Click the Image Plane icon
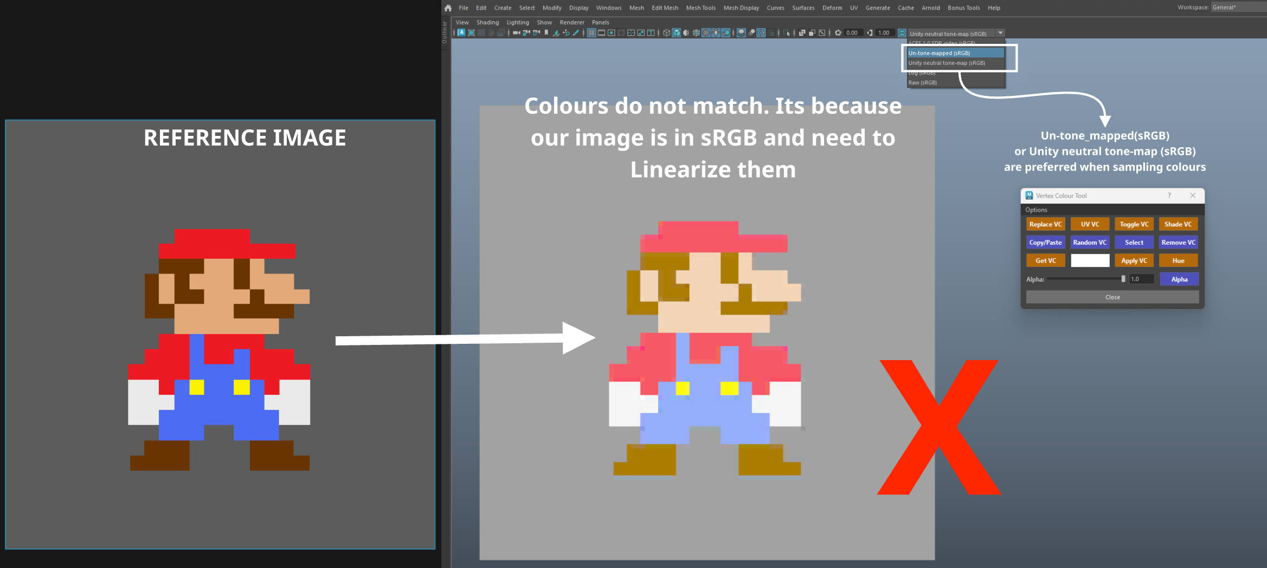 point(556,33)
